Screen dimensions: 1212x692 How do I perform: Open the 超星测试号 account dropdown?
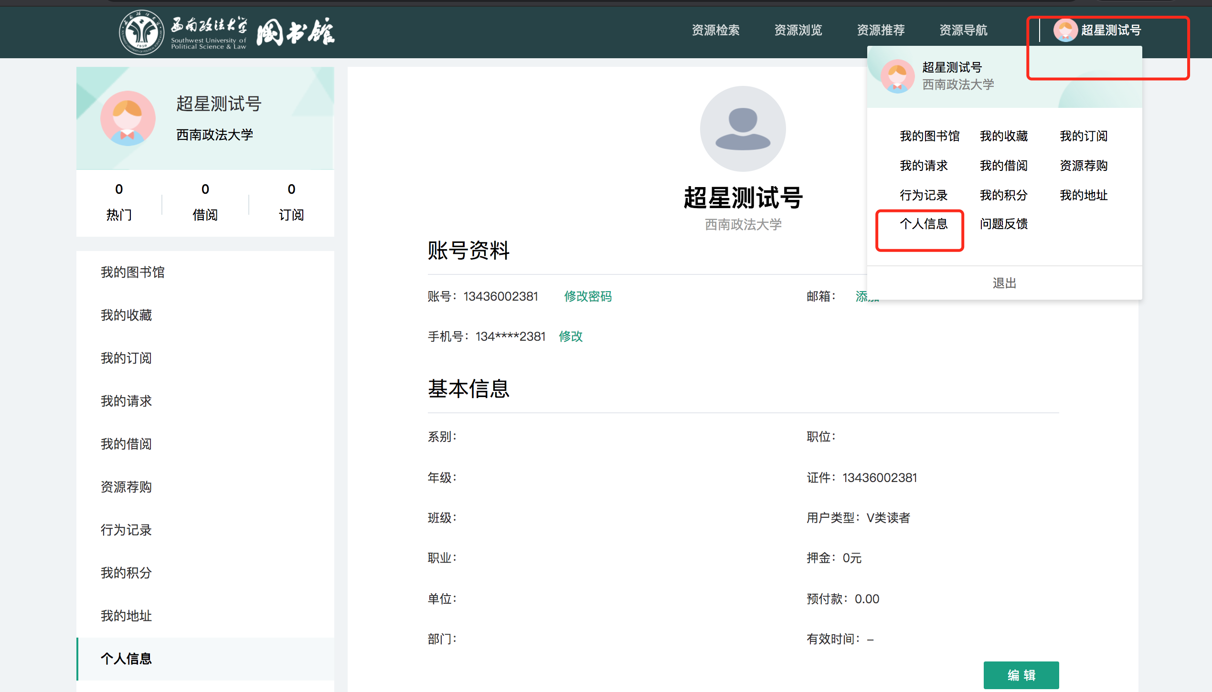[x=1110, y=30]
